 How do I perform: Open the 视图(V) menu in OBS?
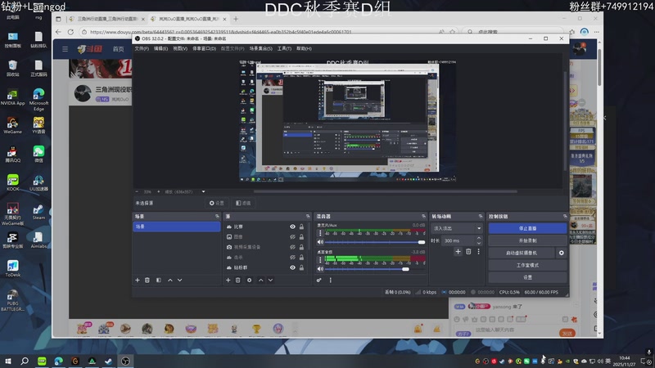coord(180,48)
